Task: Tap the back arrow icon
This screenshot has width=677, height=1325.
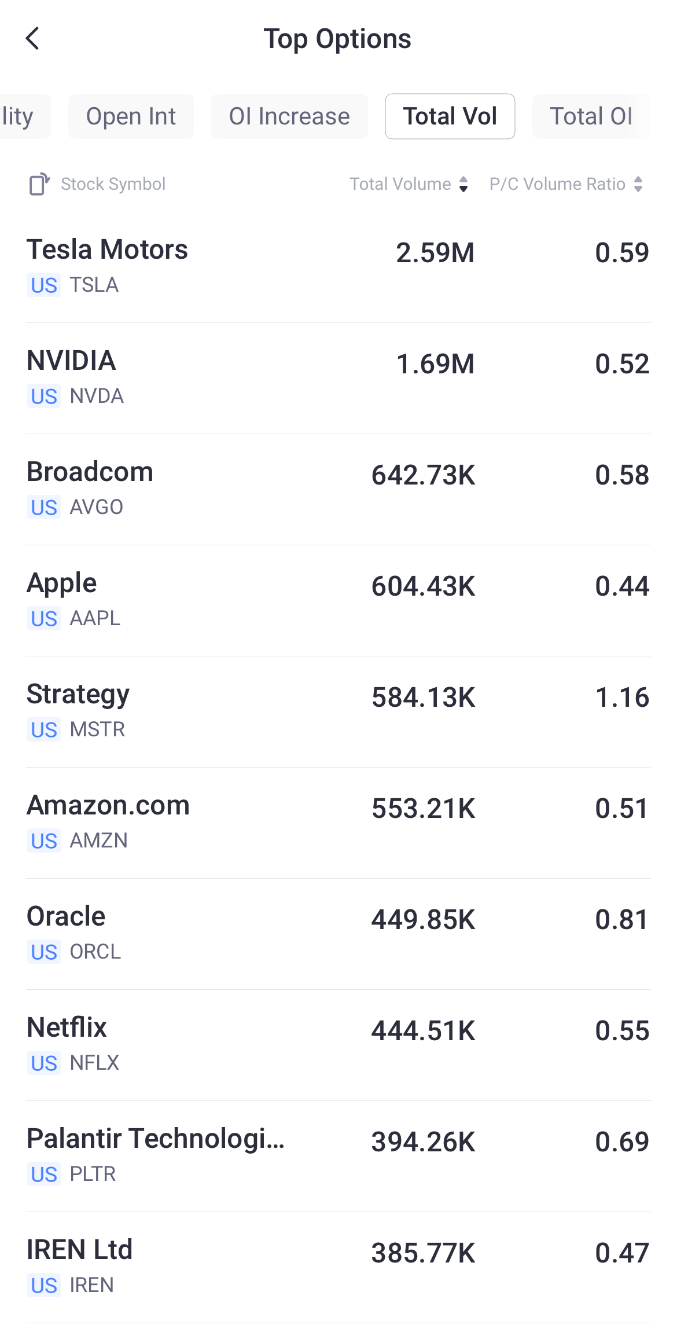Action: [x=33, y=39]
